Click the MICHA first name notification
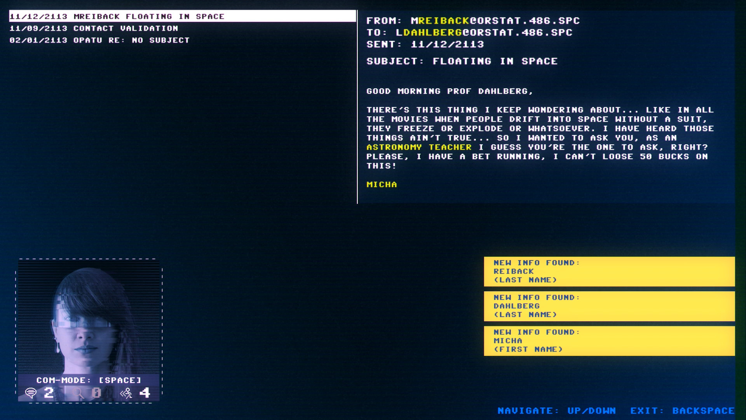Viewport: 746px width, 420px height. coord(609,341)
